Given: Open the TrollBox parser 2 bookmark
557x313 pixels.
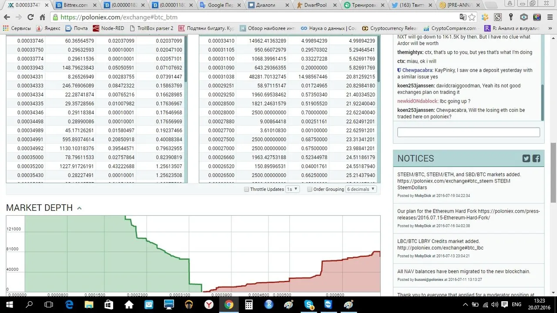Looking at the screenshot, I should point(151,28).
